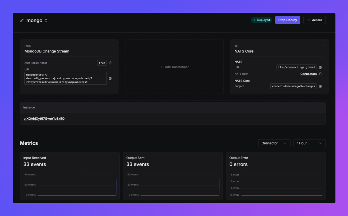Open the MongoDB Change Stream options menu

point(112,46)
